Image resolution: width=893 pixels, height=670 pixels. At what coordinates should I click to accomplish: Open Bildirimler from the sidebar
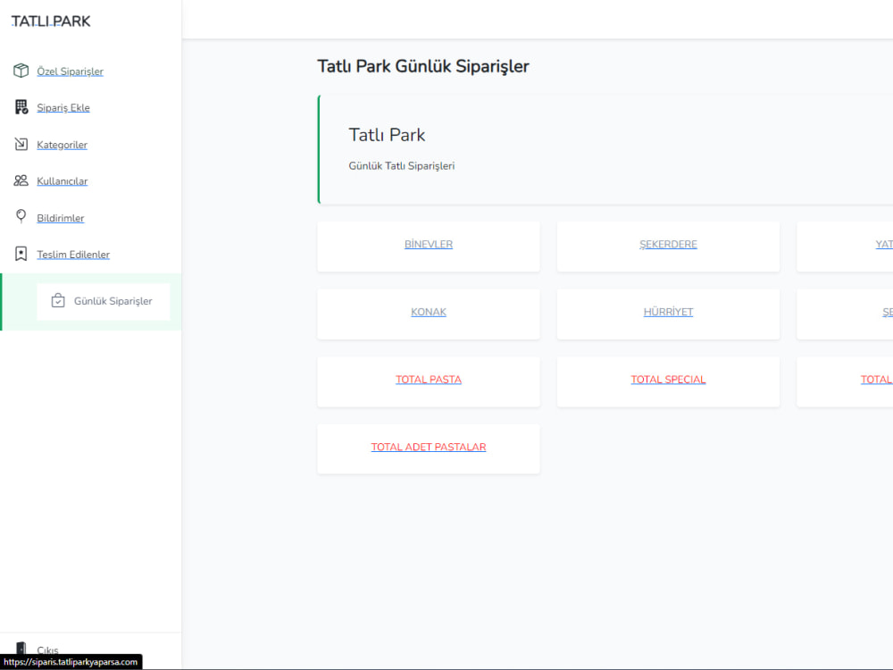point(61,218)
